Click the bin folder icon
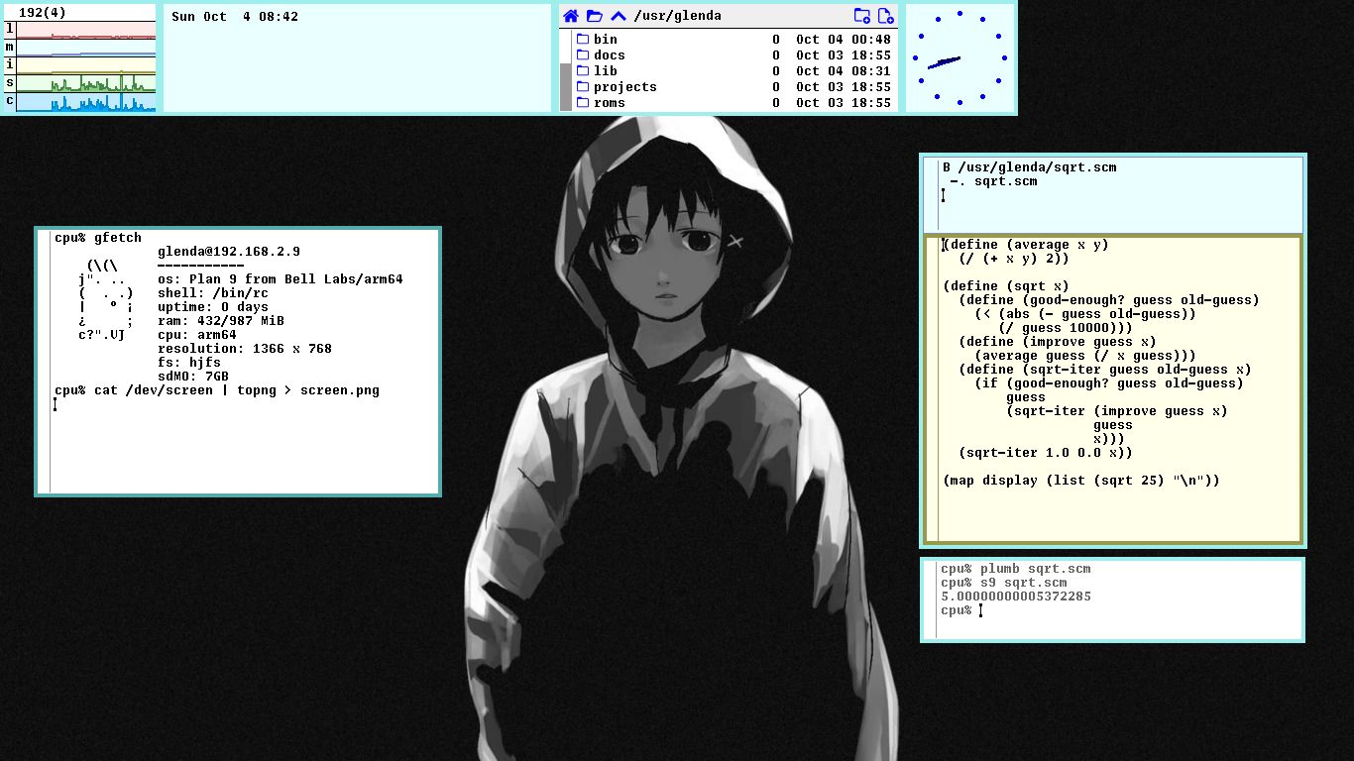 point(582,39)
